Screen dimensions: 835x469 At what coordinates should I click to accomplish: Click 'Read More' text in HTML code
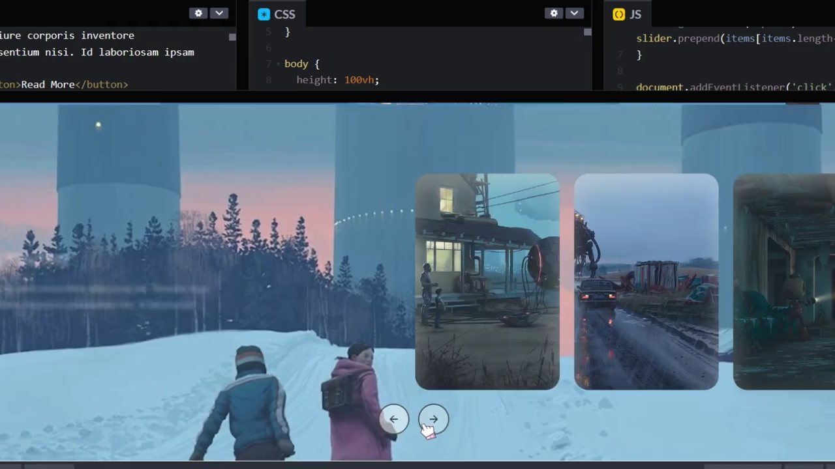point(48,84)
